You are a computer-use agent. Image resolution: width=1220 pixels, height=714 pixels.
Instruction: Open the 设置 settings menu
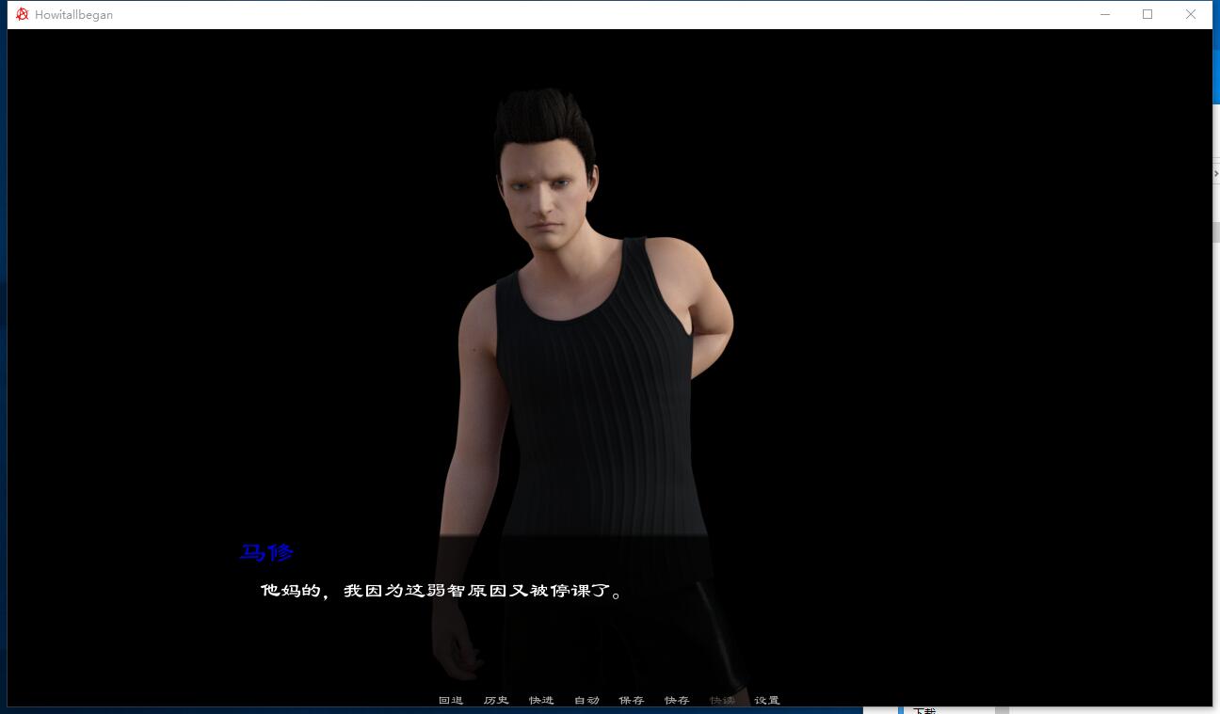point(767,700)
